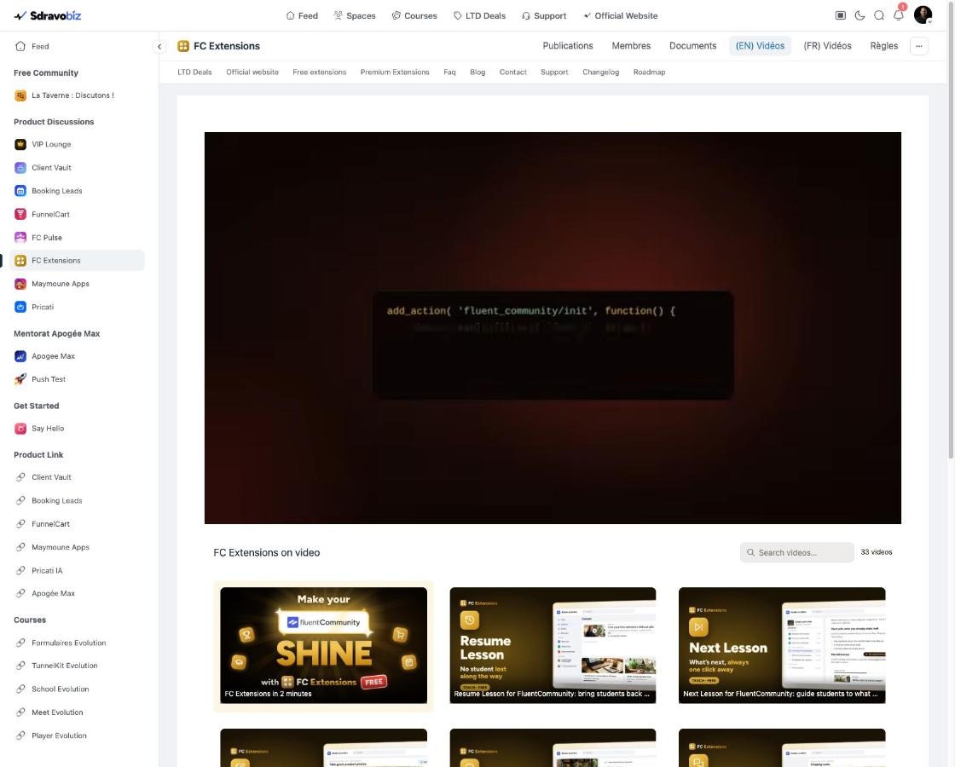The height and width of the screenshot is (767, 955).
Task: Click the Search videos input field
Action: coord(796,552)
